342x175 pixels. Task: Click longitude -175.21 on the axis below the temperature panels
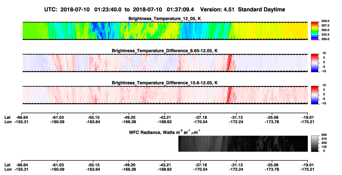(308, 122)
